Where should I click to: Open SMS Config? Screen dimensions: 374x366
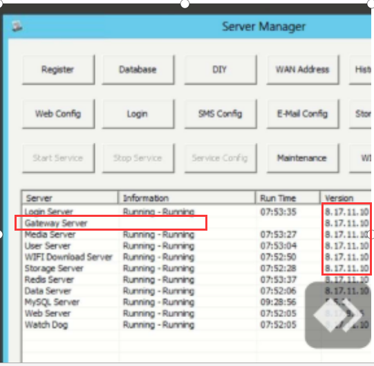click(x=221, y=114)
